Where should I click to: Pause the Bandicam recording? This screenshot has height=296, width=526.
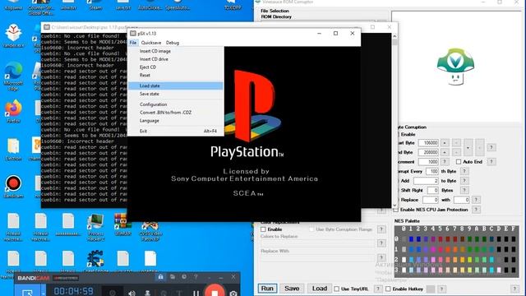point(196,293)
